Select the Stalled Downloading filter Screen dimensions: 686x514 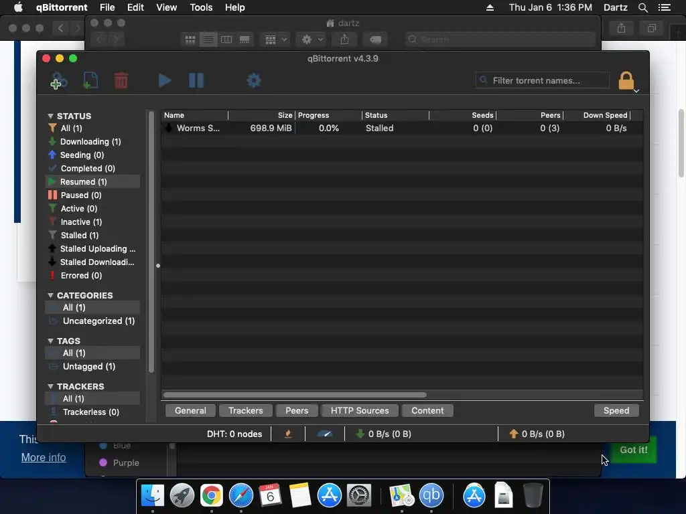[x=92, y=262]
